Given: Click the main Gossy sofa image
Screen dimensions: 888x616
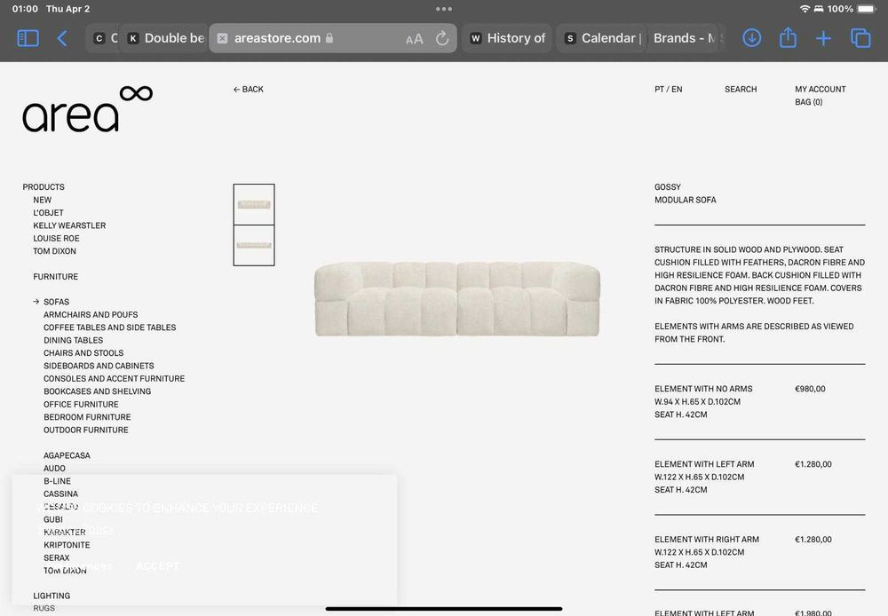Looking at the screenshot, I should 457,299.
